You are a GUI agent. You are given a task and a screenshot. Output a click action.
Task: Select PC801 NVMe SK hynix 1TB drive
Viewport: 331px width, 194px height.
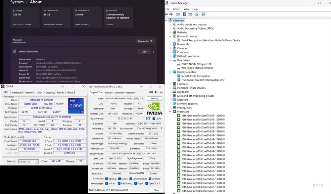(x=196, y=64)
